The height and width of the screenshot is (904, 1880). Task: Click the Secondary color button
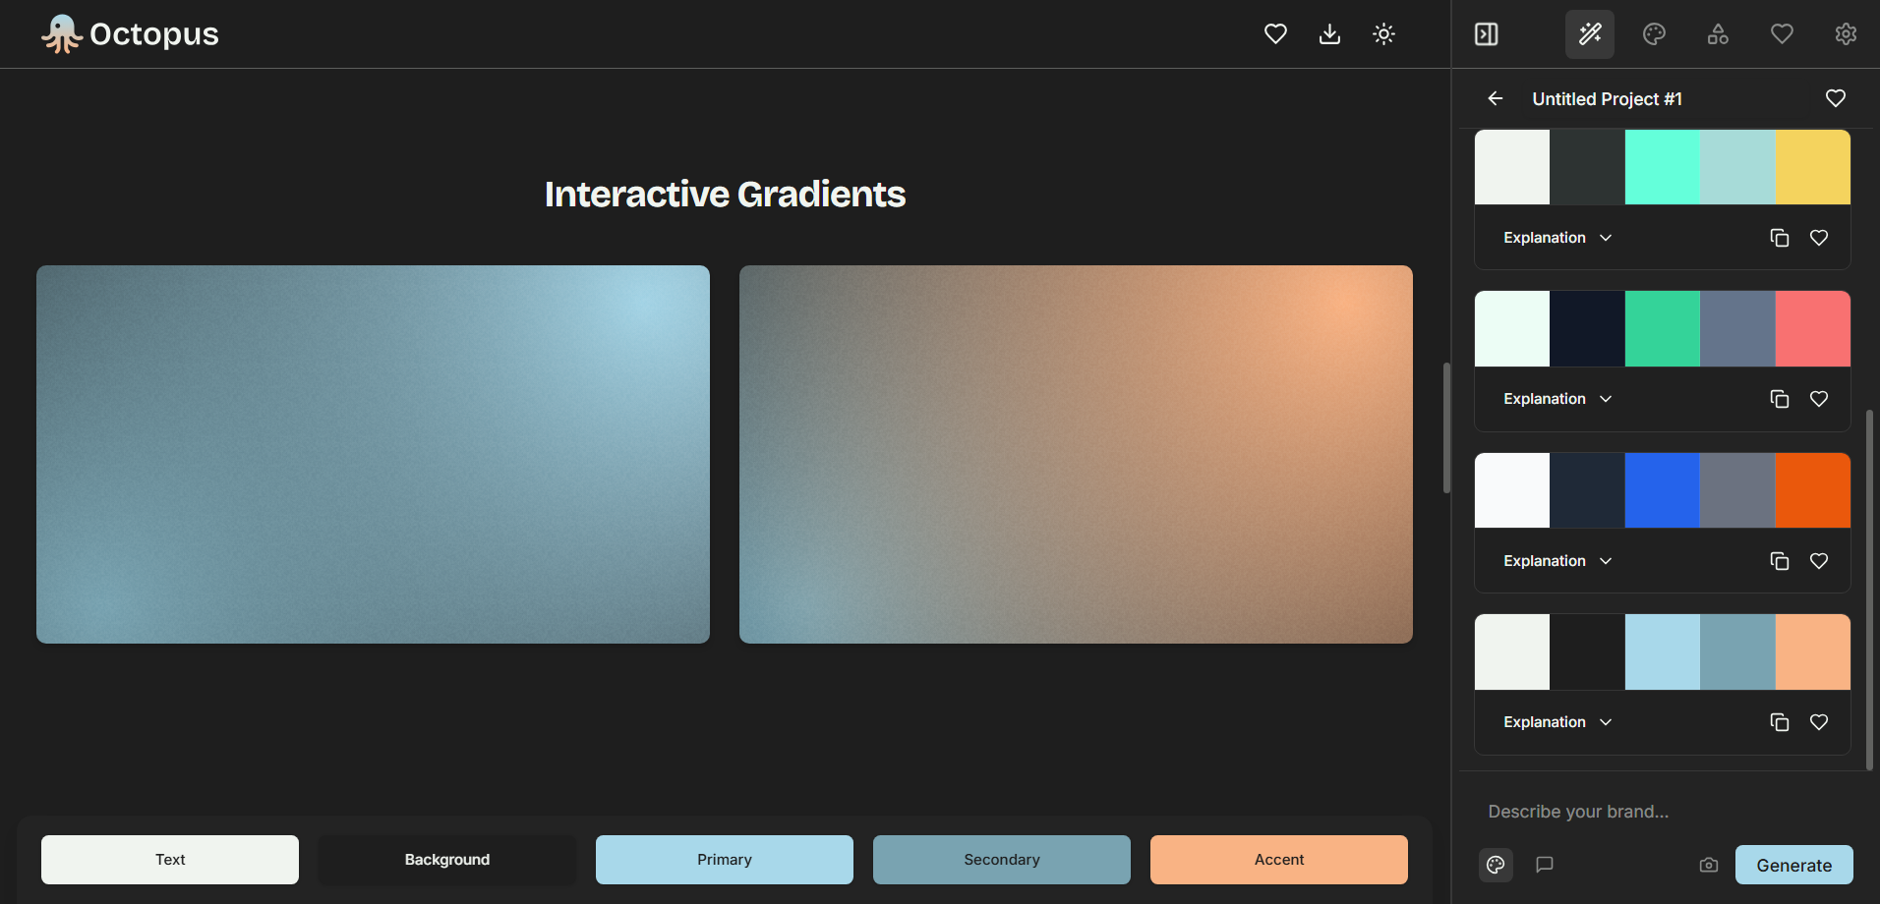click(1002, 860)
